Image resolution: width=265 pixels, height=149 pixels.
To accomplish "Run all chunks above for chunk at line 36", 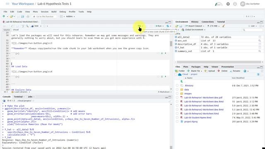I will point(162,53).
